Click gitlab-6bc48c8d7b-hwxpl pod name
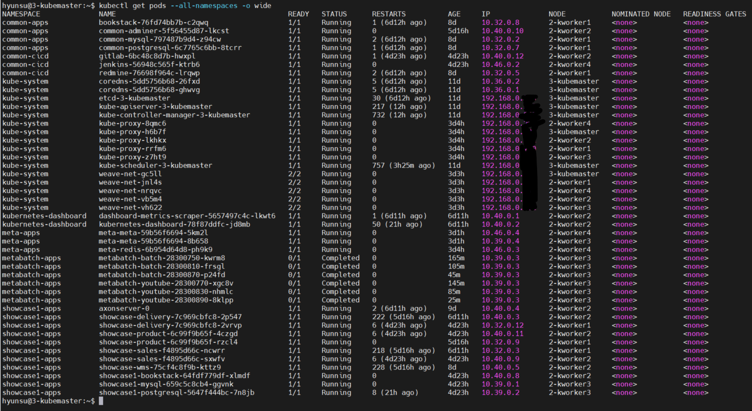Screen dimensions: 752x411 coord(147,56)
